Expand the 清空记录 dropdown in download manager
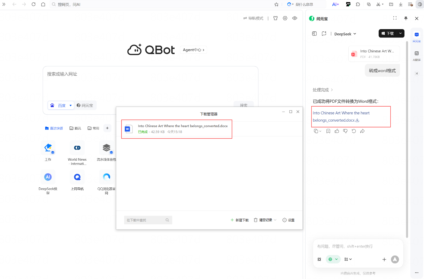This screenshot has height=279, width=424. click(x=275, y=220)
